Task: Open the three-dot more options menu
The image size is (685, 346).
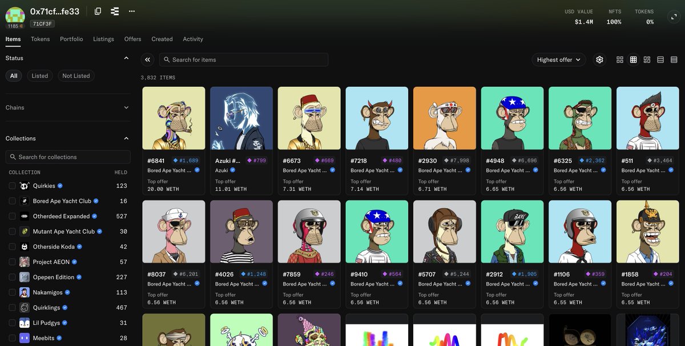Action: pyautogui.click(x=132, y=11)
